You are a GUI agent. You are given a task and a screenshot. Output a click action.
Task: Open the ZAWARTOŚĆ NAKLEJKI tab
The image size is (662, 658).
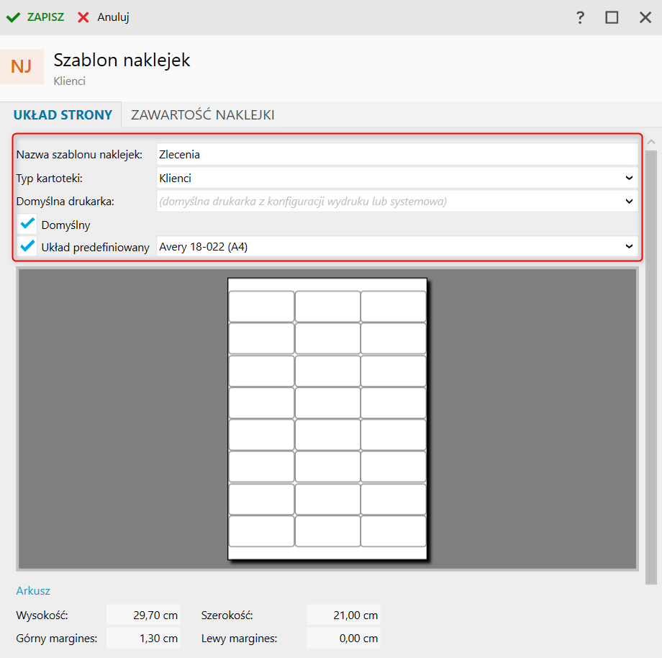(x=203, y=115)
